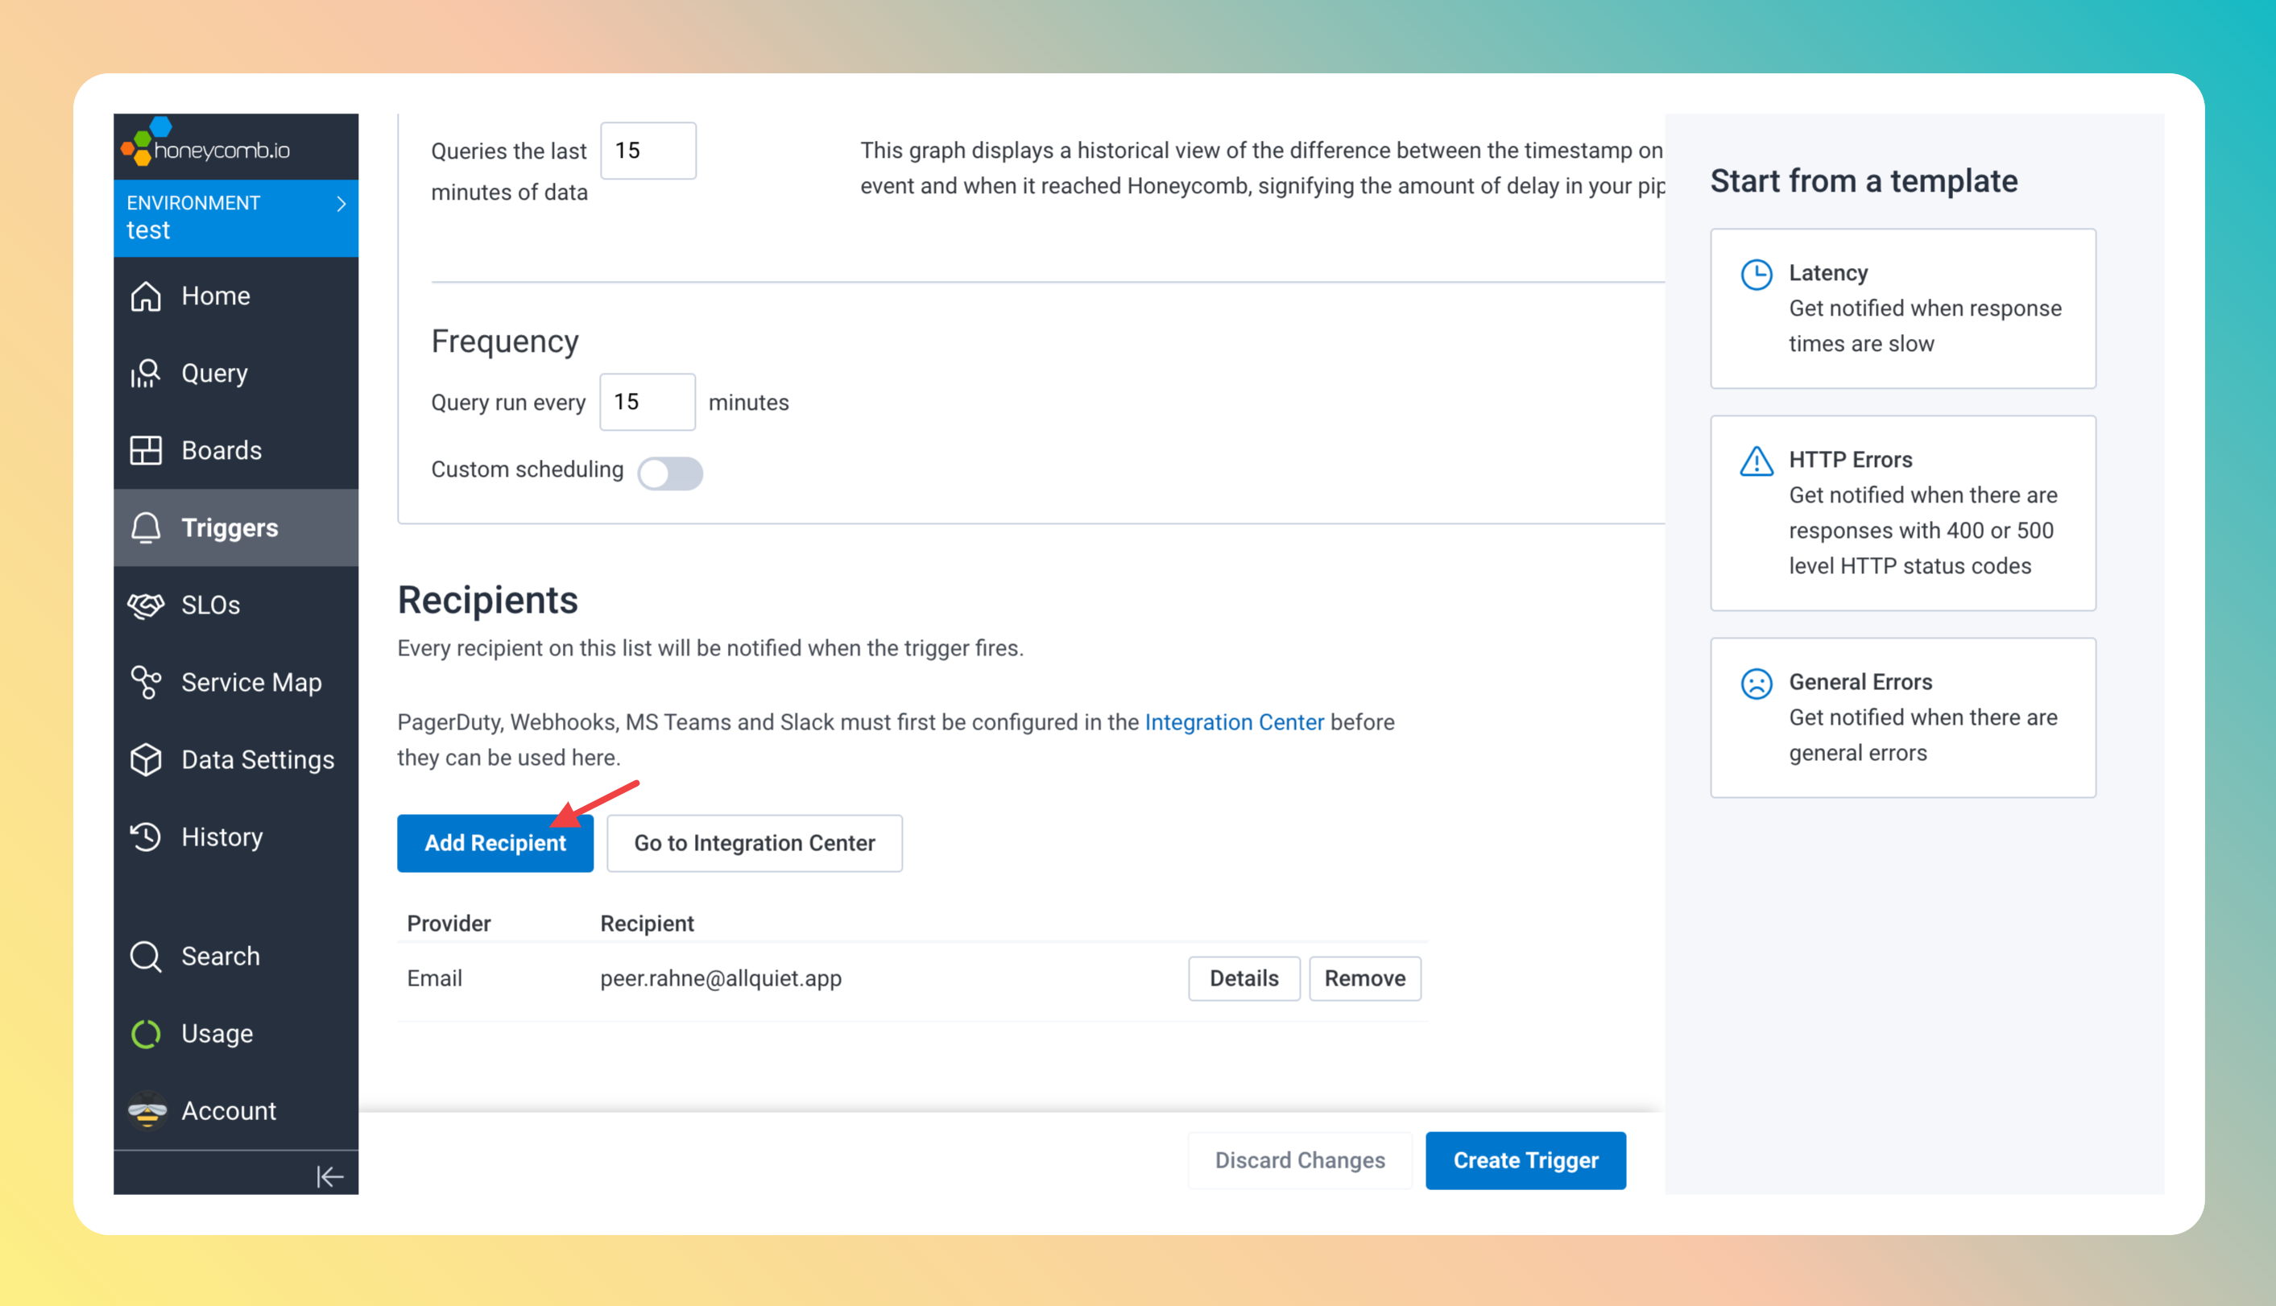The width and height of the screenshot is (2276, 1306).
Task: Remove the peer.rahne email recipient
Action: click(1364, 977)
